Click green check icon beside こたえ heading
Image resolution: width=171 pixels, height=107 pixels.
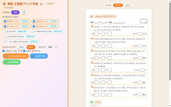click(x=91, y=102)
